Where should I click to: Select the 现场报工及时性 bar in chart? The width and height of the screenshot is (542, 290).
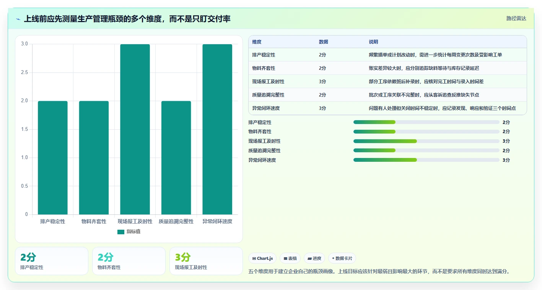[x=135, y=129]
